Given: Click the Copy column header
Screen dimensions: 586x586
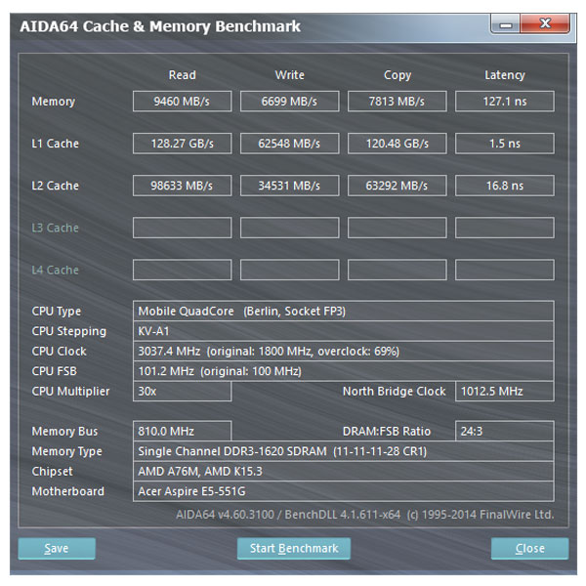Looking at the screenshot, I should pos(398,75).
